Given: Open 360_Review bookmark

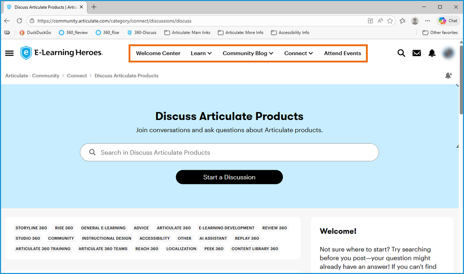Looking at the screenshot, I should pos(73,32).
